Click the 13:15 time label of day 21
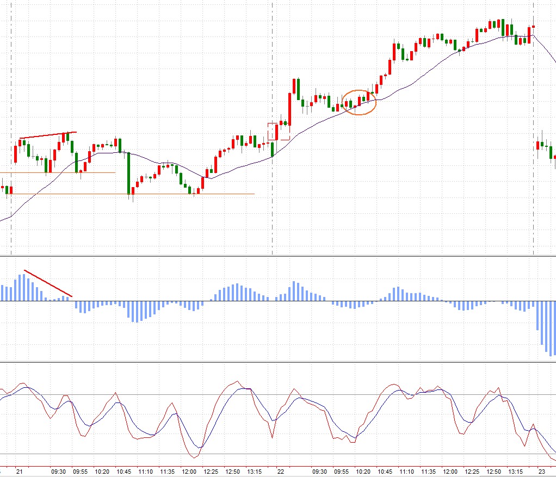The width and height of the screenshot is (556, 477). pos(254,472)
